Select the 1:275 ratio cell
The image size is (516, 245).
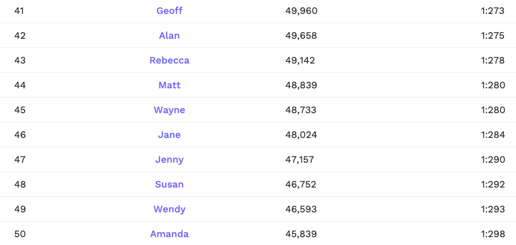(493, 35)
